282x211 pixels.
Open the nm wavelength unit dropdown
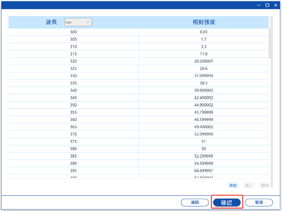(78, 23)
